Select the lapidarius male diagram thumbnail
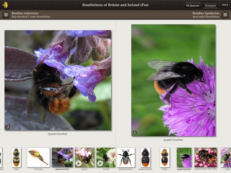 (x=165, y=158)
